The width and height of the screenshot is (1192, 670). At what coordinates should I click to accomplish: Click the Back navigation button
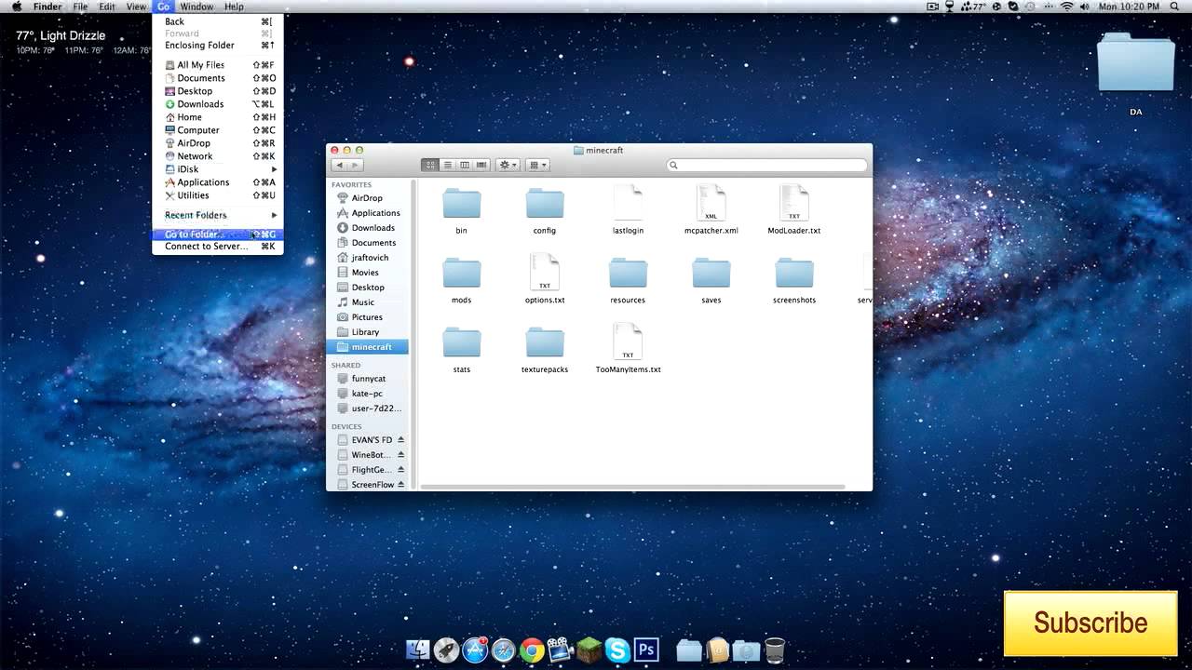(x=339, y=165)
